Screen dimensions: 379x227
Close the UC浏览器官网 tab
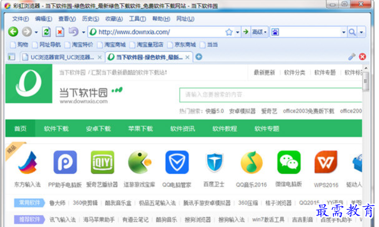pyautogui.click(x=99, y=57)
